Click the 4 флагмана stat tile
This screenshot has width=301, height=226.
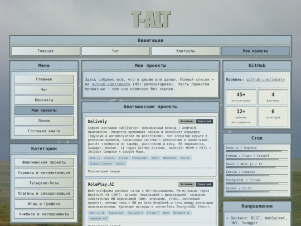273,97
